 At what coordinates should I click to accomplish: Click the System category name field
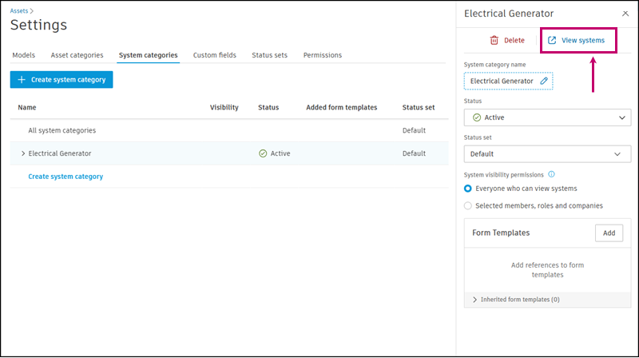[508, 81]
